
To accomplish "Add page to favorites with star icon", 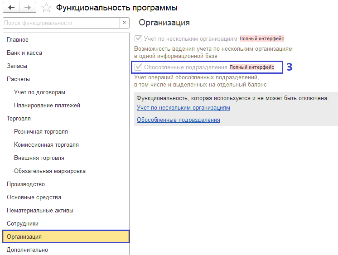I will click(x=46, y=8).
